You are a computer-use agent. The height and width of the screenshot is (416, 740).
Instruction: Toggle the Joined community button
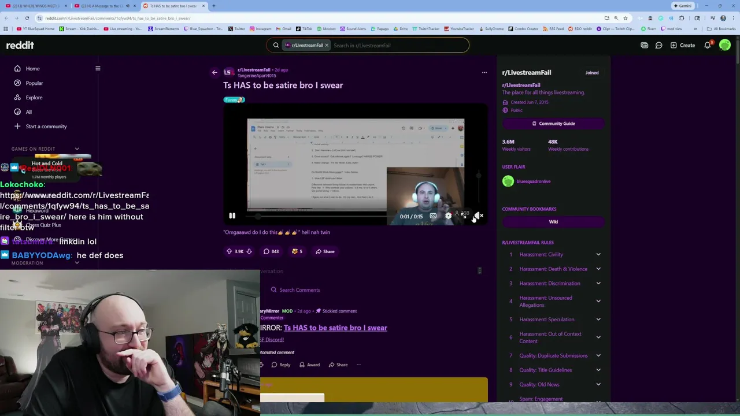591,73
